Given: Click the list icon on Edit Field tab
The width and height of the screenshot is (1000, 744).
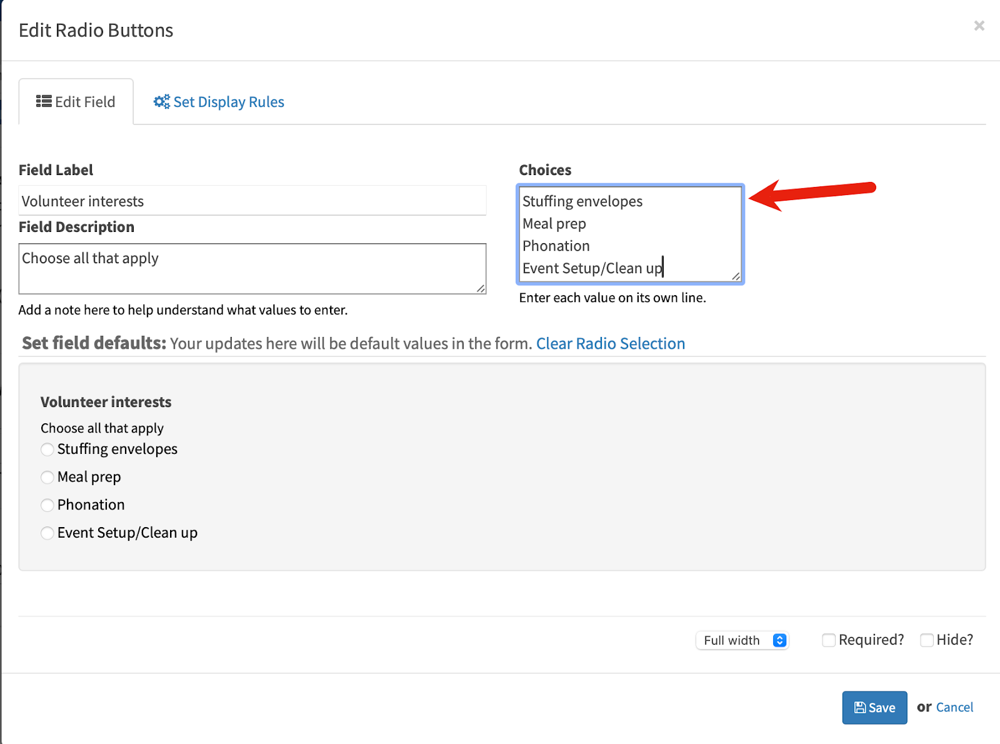Looking at the screenshot, I should coord(44,101).
